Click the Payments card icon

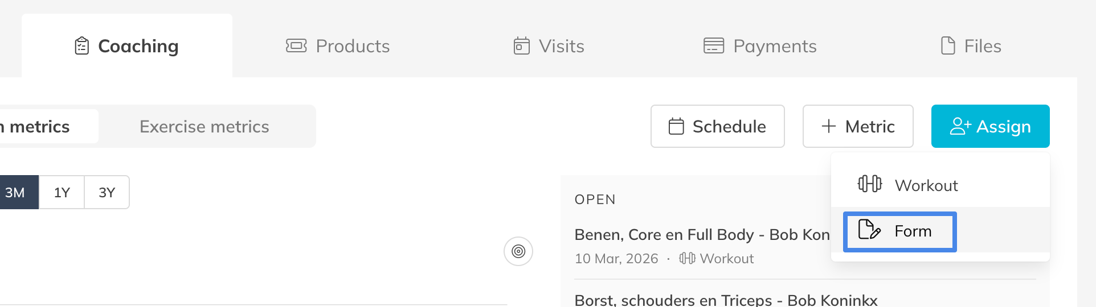pos(713,45)
